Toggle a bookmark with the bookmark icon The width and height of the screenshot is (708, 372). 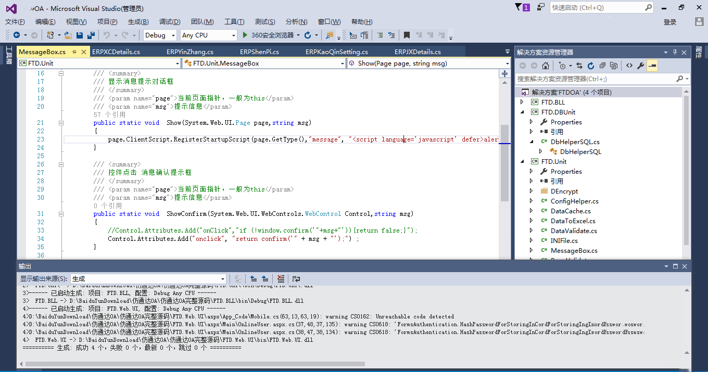click(x=407, y=35)
